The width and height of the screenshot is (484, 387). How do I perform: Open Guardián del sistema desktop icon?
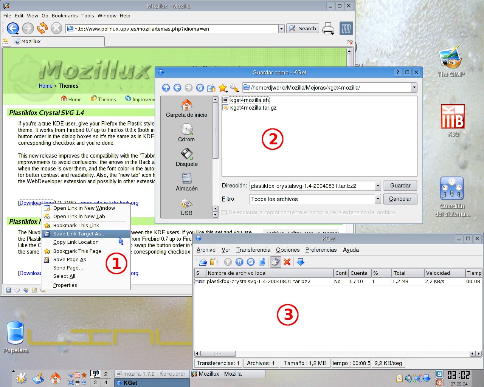[x=452, y=197]
